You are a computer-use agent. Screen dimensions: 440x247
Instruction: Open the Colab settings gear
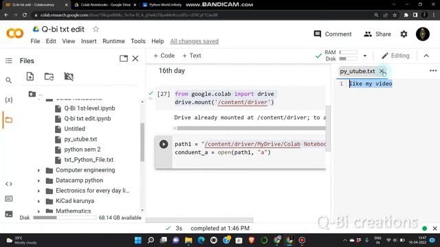click(404, 34)
